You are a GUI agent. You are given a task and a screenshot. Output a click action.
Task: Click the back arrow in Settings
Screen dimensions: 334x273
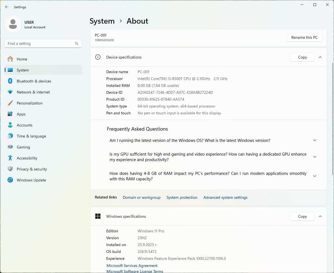tap(7, 7)
